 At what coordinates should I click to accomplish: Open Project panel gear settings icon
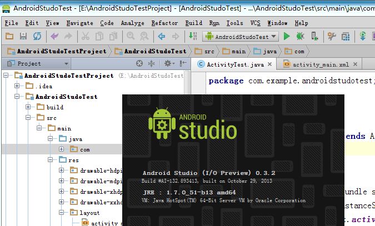pos(169,63)
